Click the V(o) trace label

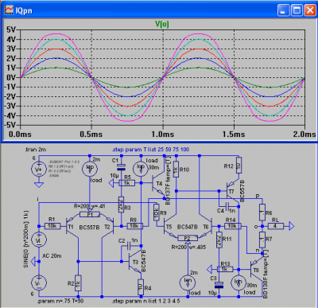(162, 25)
